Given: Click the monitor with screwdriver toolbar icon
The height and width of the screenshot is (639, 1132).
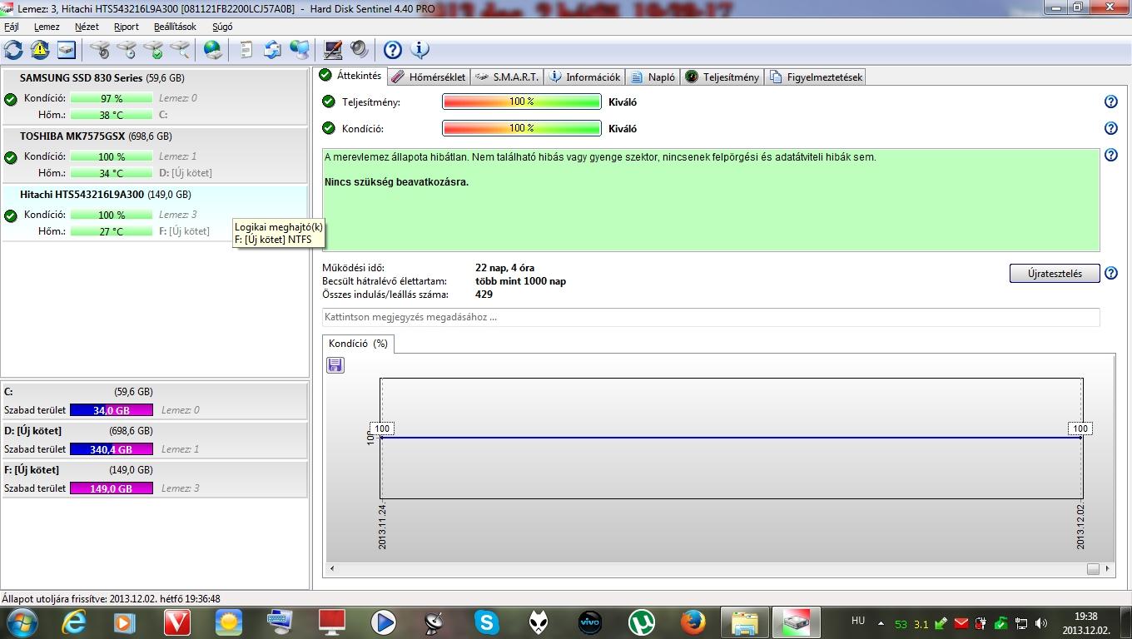Looking at the screenshot, I should point(332,50).
